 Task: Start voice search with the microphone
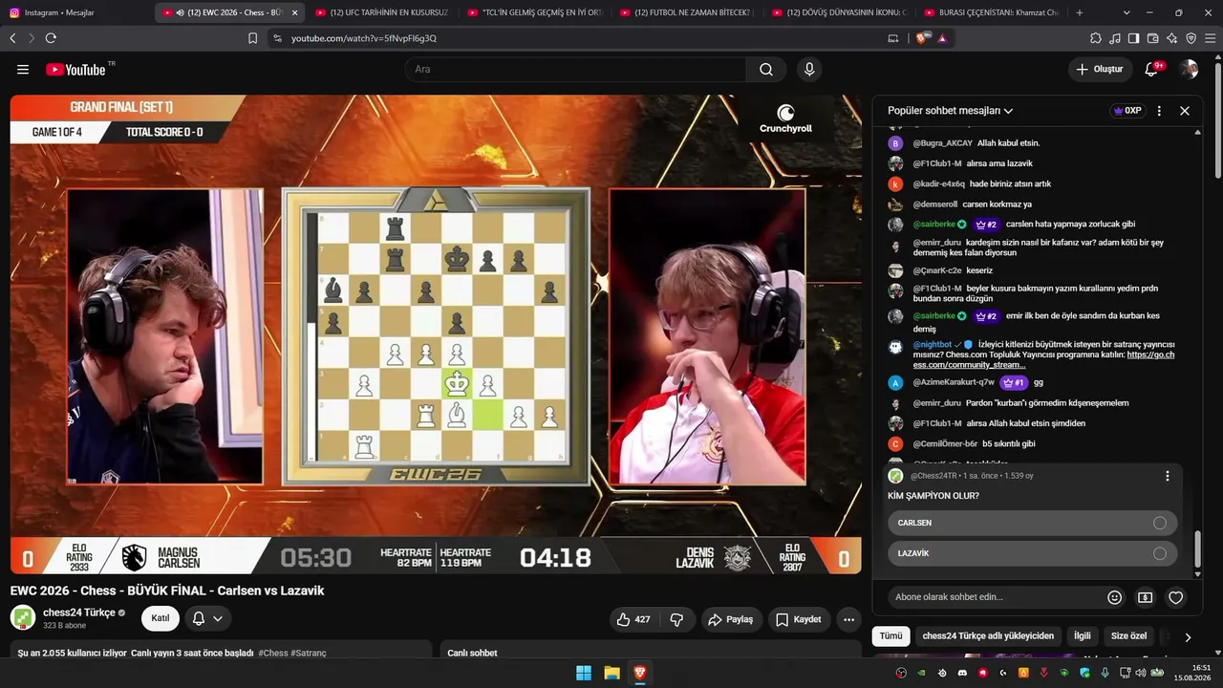[809, 70]
